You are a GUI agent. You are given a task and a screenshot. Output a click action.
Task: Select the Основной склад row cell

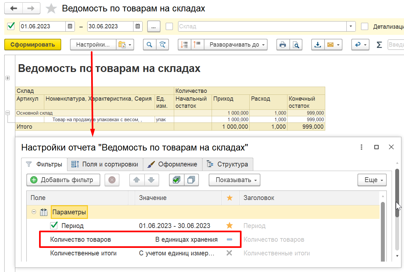(95, 113)
